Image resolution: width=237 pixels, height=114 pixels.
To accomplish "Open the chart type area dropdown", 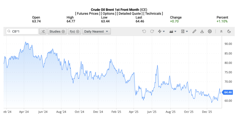I will click(x=173, y=31).
